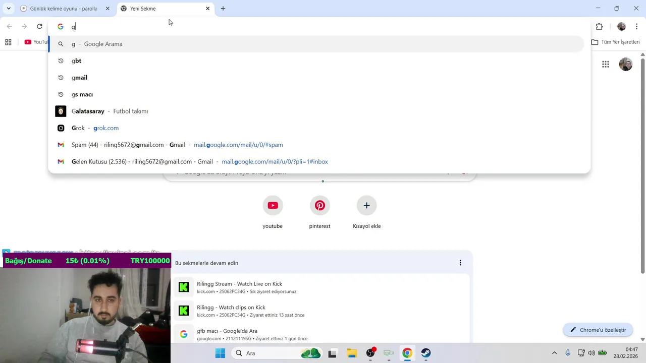Viewport: 646px width, 363px height.
Task: Open the Google account picture on page
Action: pyautogui.click(x=626, y=64)
